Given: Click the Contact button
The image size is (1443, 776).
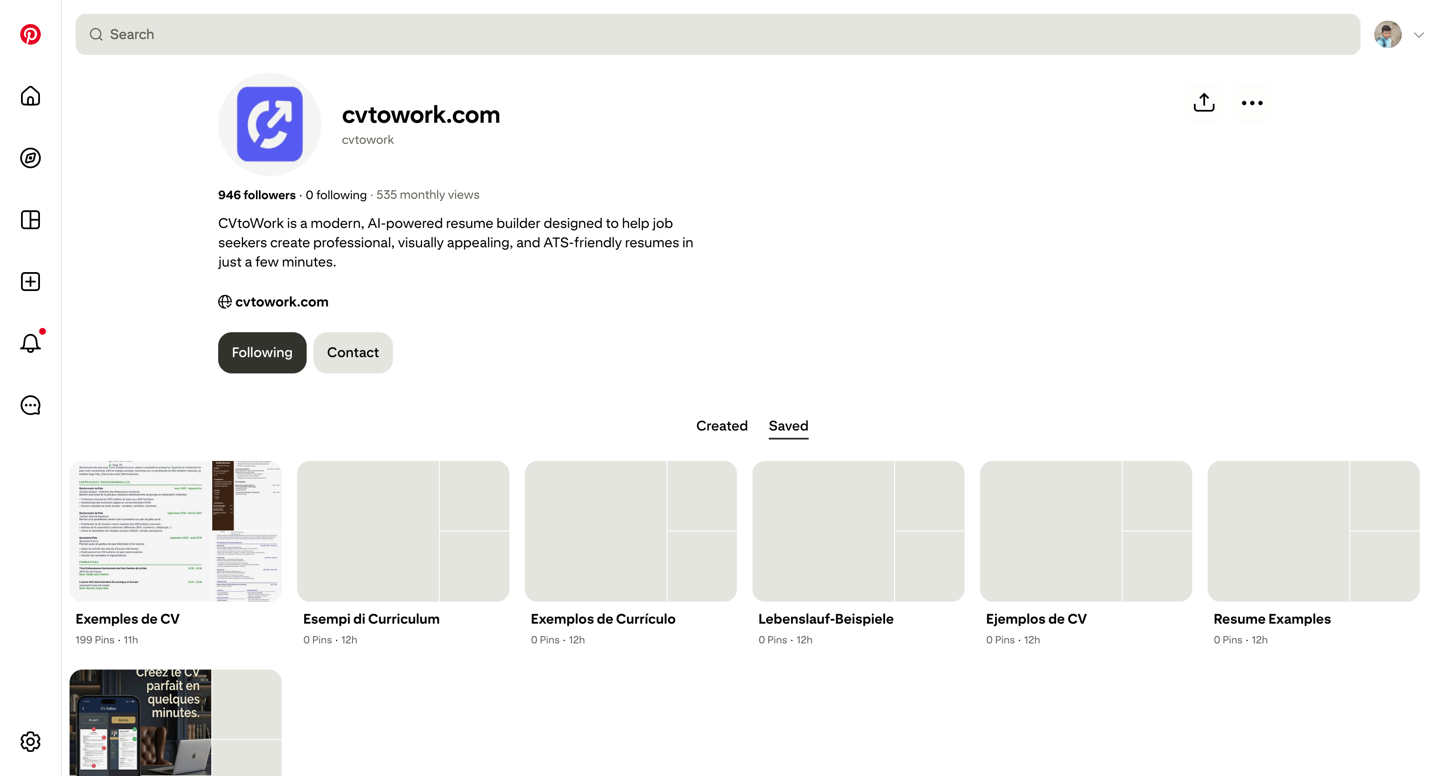Looking at the screenshot, I should [x=353, y=353].
